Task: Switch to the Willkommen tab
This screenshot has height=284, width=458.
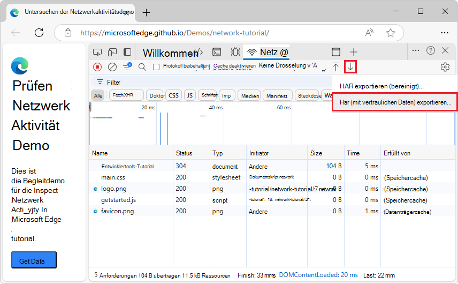Action: [169, 53]
